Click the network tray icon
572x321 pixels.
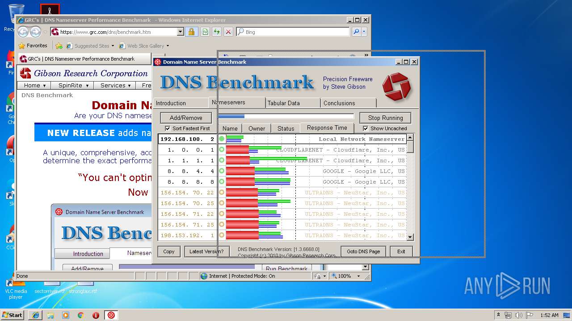[508, 315]
